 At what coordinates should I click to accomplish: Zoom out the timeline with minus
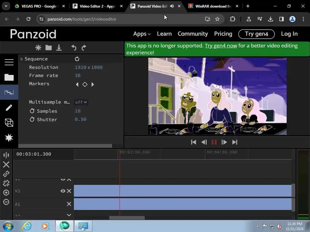click(6, 202)
